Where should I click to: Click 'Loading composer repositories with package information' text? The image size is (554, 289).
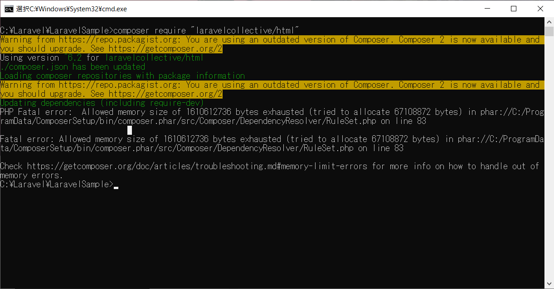click(x=122, y=76)
